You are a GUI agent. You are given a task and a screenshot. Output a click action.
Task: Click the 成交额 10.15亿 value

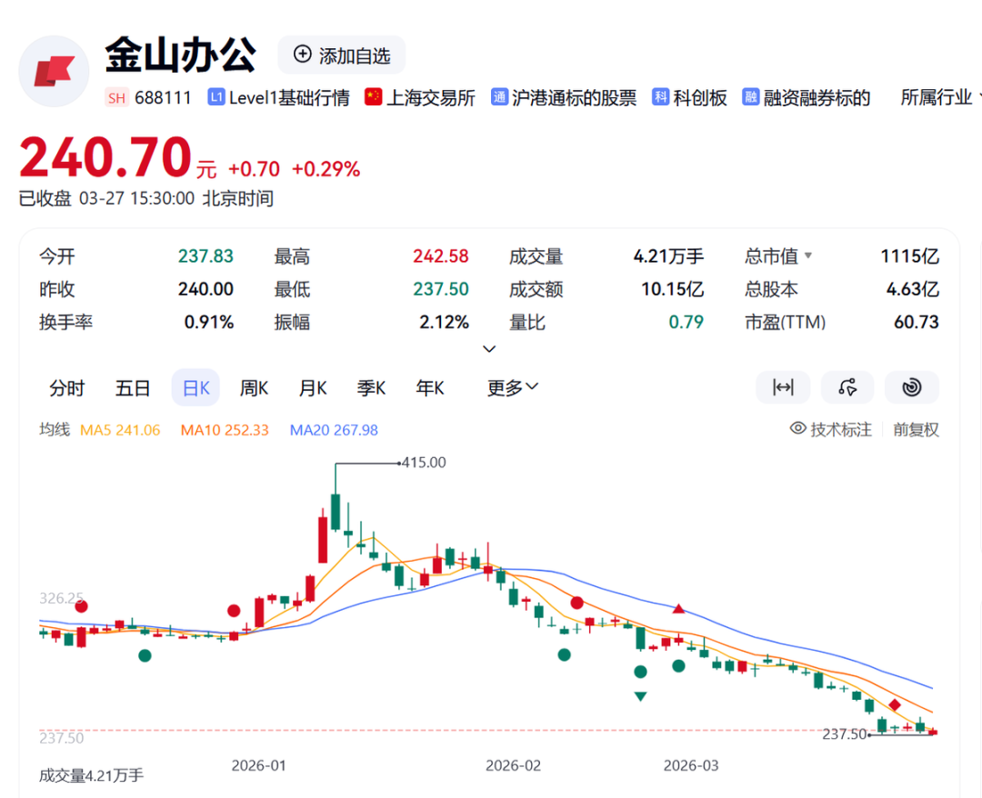coord(672,289)
